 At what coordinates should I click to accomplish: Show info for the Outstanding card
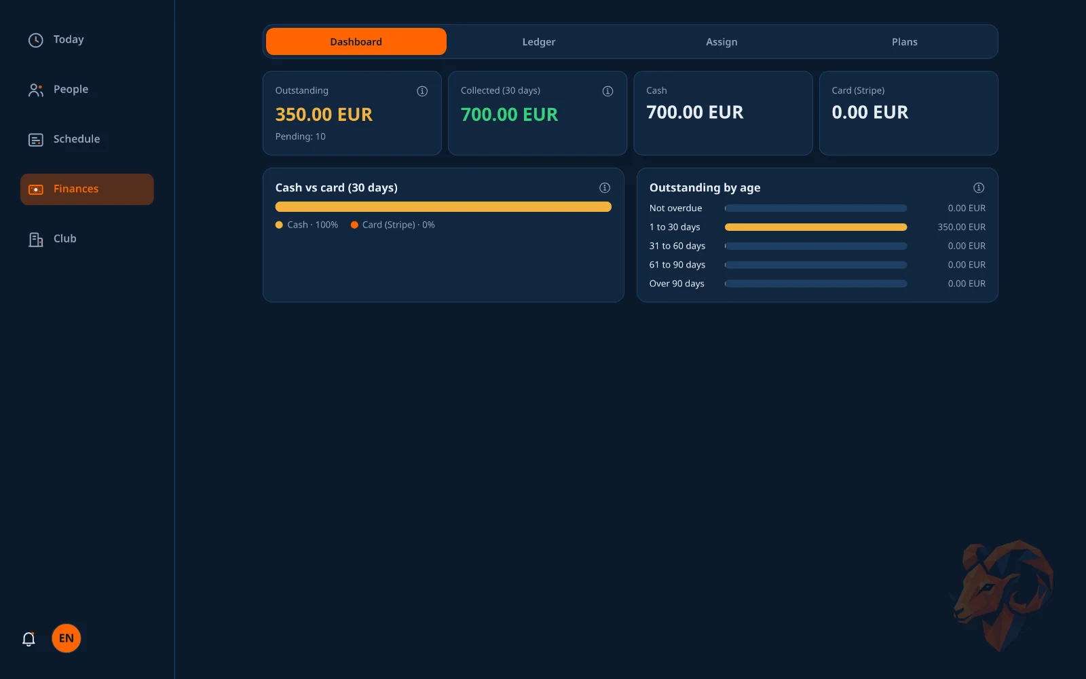click(422, 91)
